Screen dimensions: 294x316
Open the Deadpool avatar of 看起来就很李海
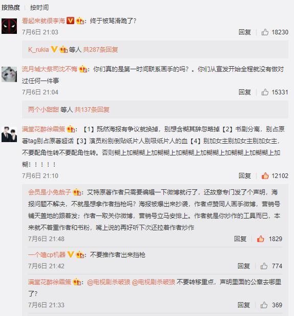[9, 26]
